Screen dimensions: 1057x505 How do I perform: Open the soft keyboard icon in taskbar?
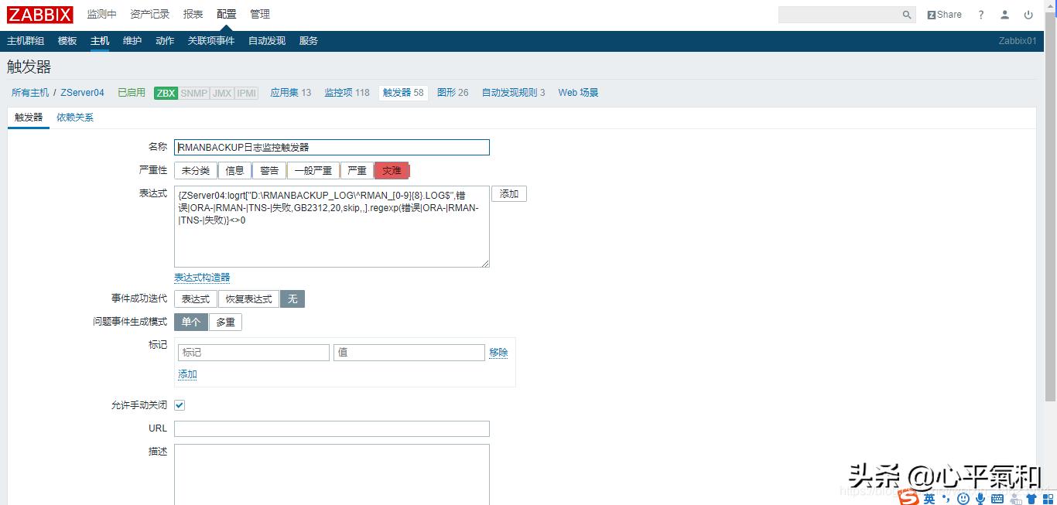pyautogui.click(x=996, y=498)
